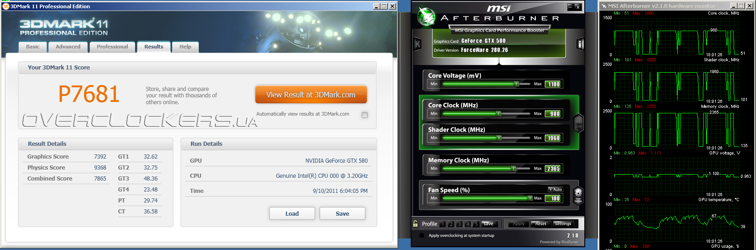Click the P7681 score text
This screenshot has width=756, height=250.
(89, 95)
